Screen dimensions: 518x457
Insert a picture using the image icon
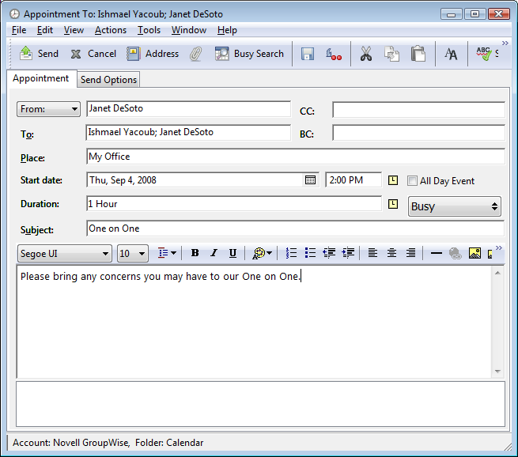click(475, 253)
